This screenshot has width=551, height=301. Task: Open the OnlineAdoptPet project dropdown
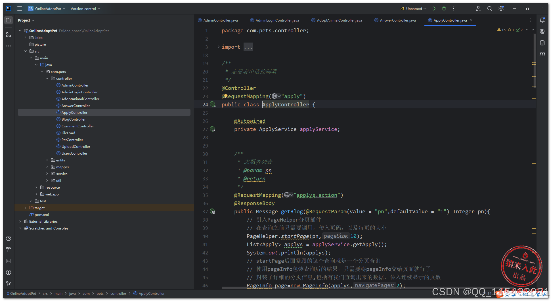click(x=46, y=9)
